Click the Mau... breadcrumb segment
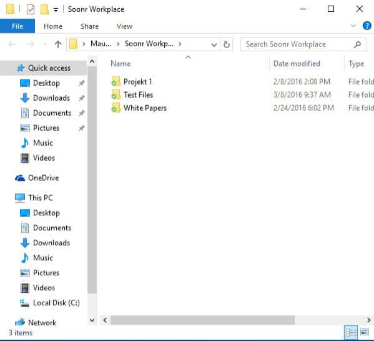Image resolution: width=374 pixels, height=341 pixels. pyautogui.click(x=101, y=44)
